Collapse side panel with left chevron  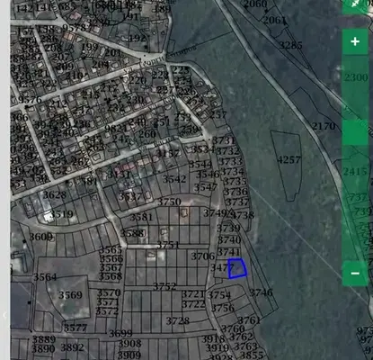click(4, 315)
